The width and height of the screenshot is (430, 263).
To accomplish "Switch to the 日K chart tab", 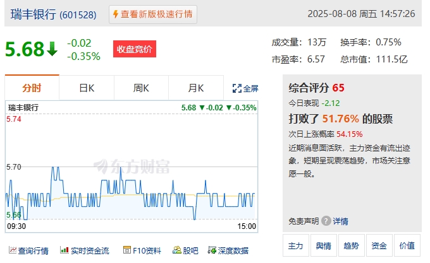I will (x=87, y=88).
